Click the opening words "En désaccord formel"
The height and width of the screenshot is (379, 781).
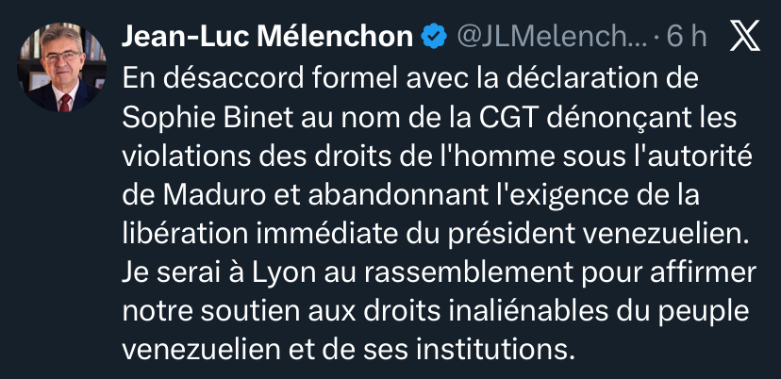pos(249,78)
